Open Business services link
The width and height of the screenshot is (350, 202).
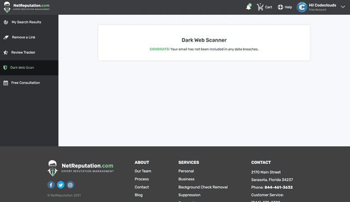(186, 179)
